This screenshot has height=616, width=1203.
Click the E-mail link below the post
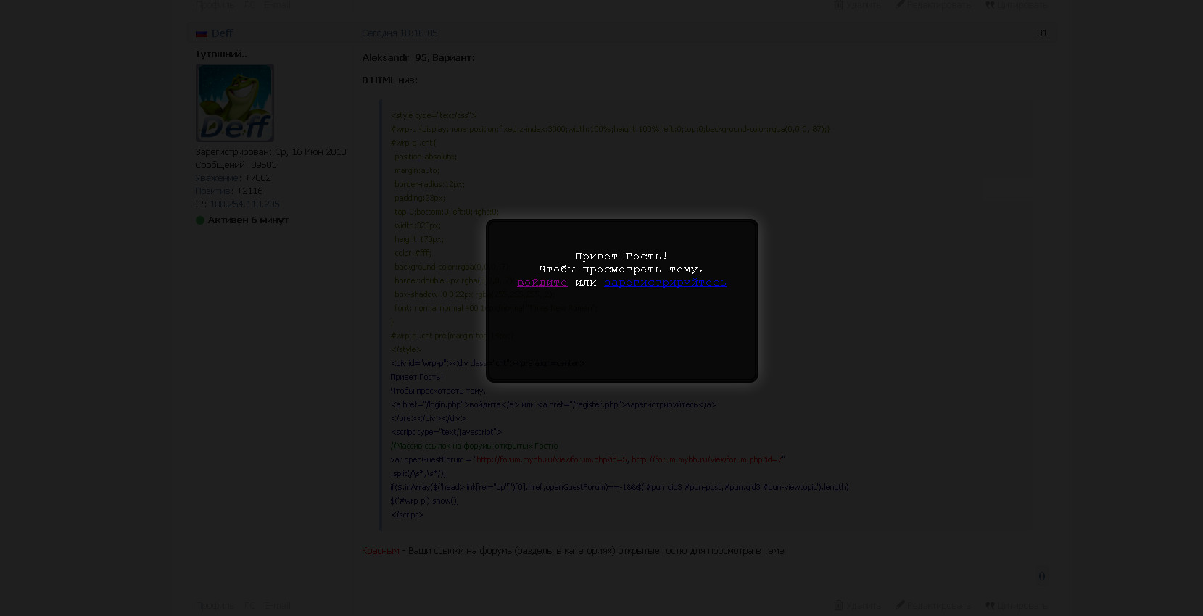point(277,606)
